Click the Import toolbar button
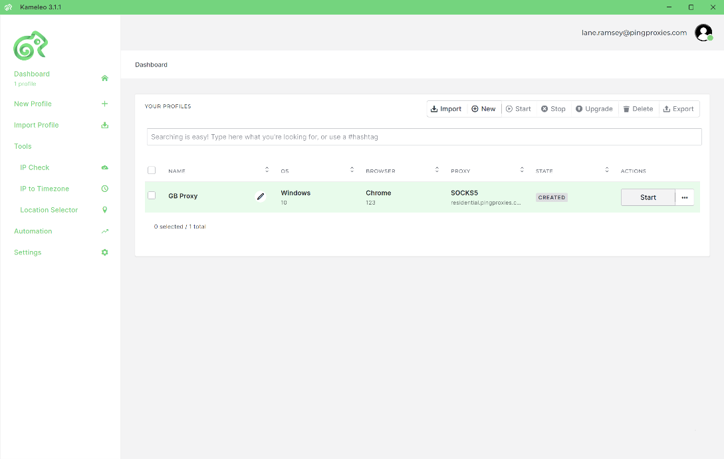The width and height of the screenshot is (724, 459). click(x=446, y=109)
